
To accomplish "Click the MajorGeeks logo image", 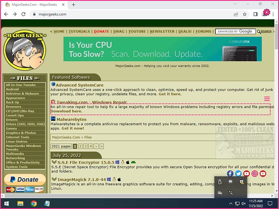I will [x=25, y=50].
